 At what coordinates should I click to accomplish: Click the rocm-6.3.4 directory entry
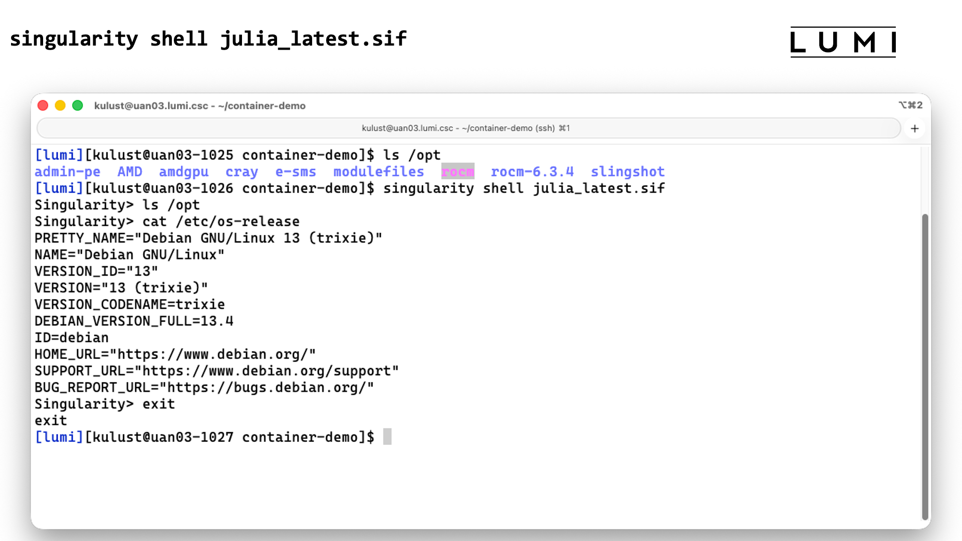click(x=532, y=172)
